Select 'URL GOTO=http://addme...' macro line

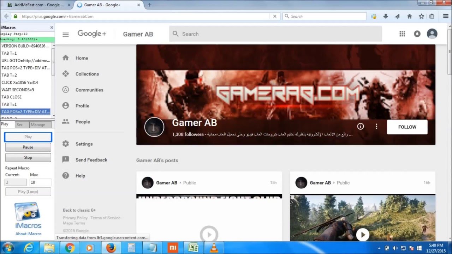coord(25,60)
